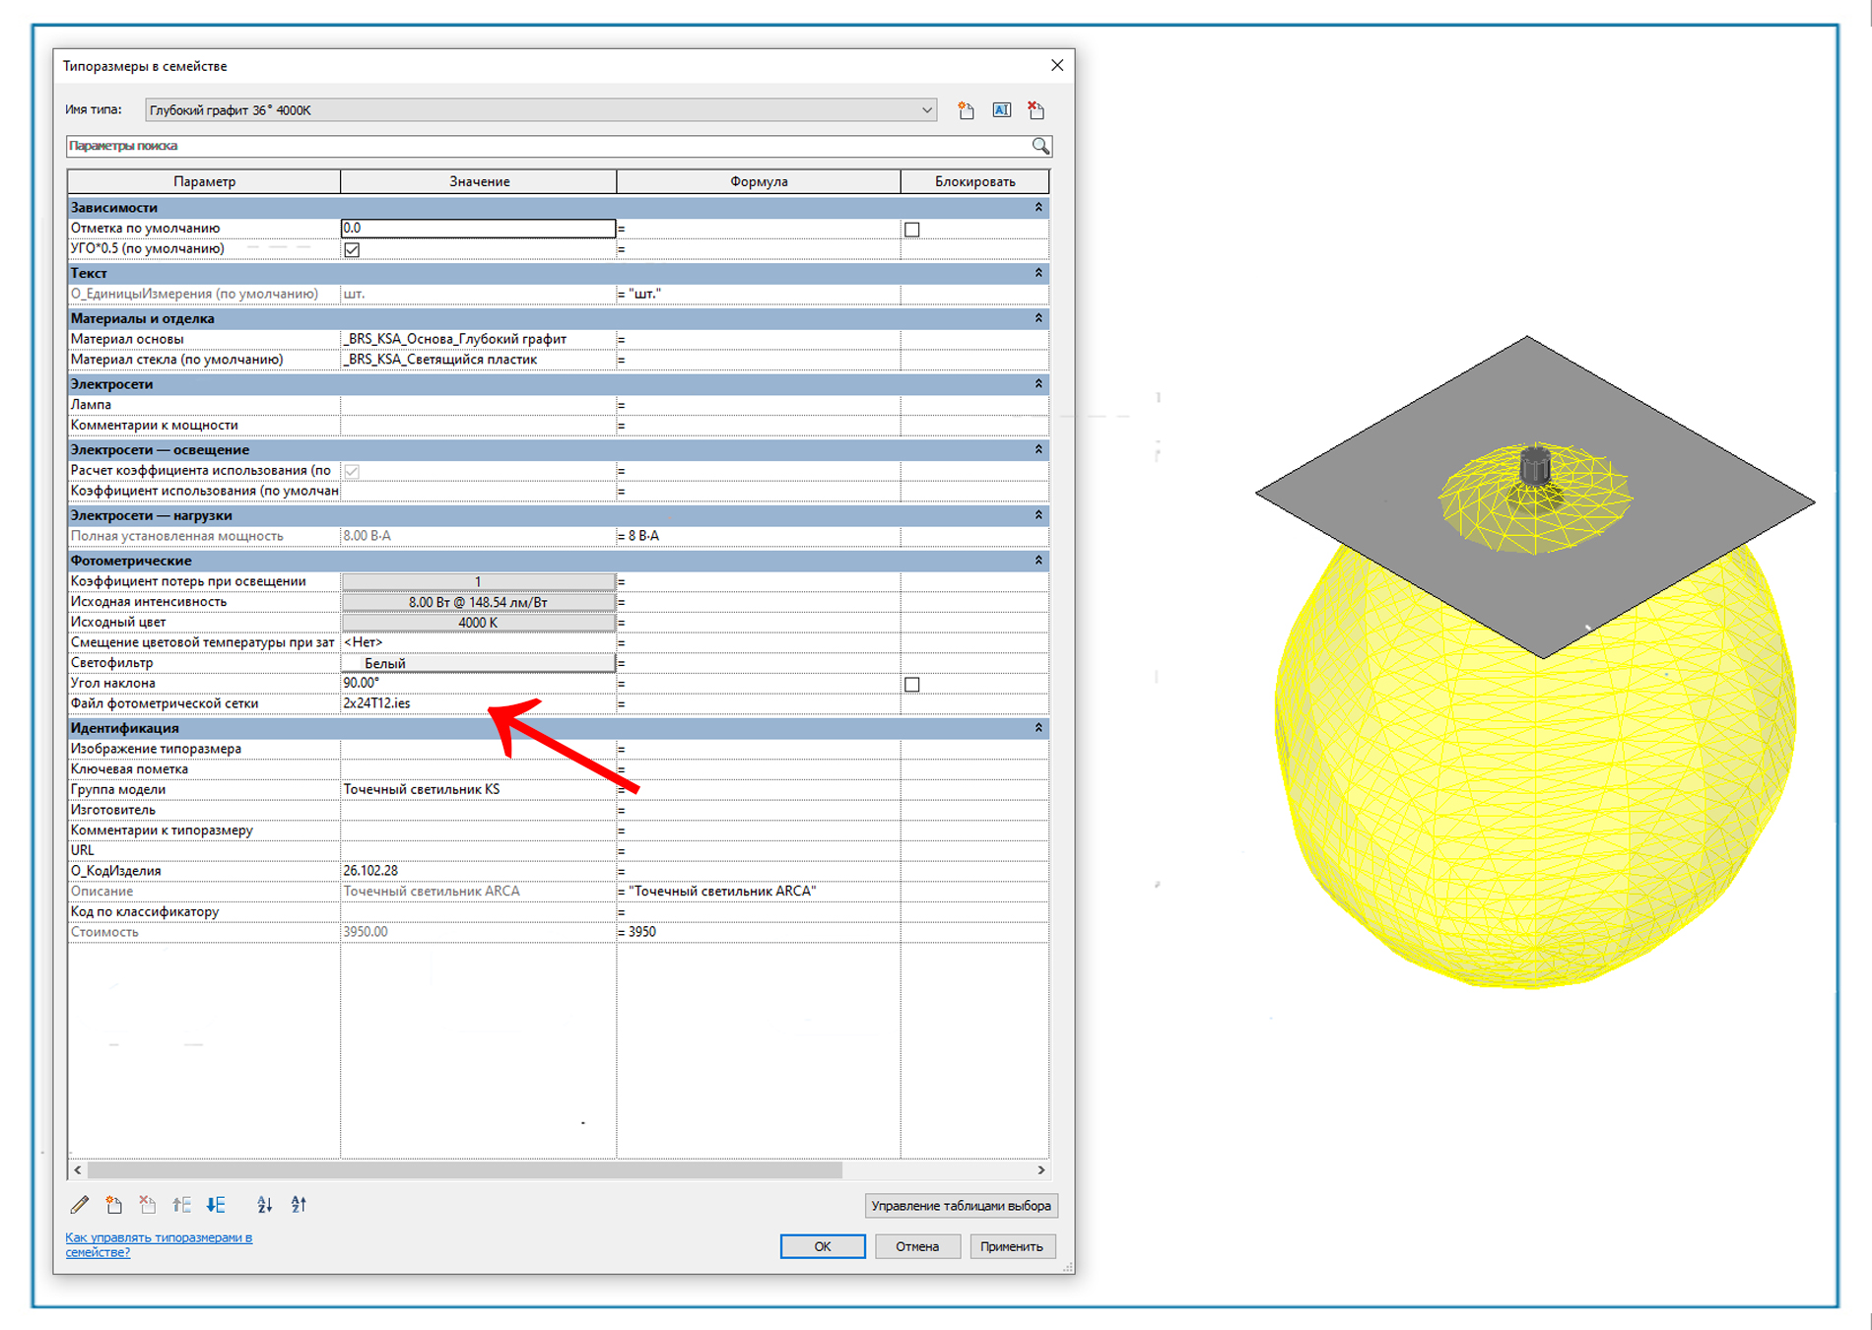Create a new family type
Screen dimensions: 1872x1330
(x=966, y=110)
